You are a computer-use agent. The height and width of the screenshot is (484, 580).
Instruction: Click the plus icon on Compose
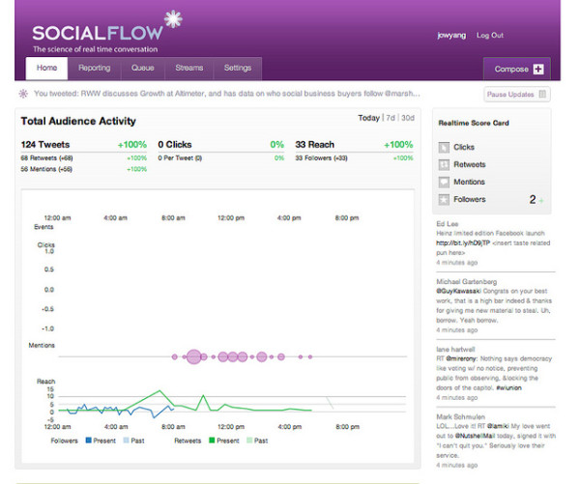coord(537,69)
